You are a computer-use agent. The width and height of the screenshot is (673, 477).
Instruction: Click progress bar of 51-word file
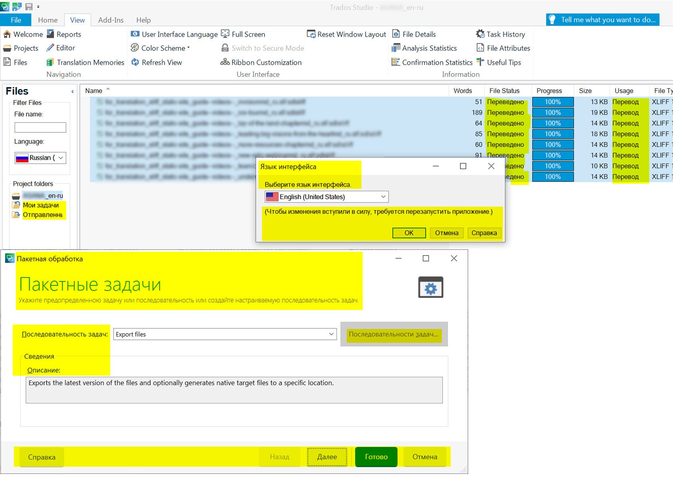click(553, 102)
